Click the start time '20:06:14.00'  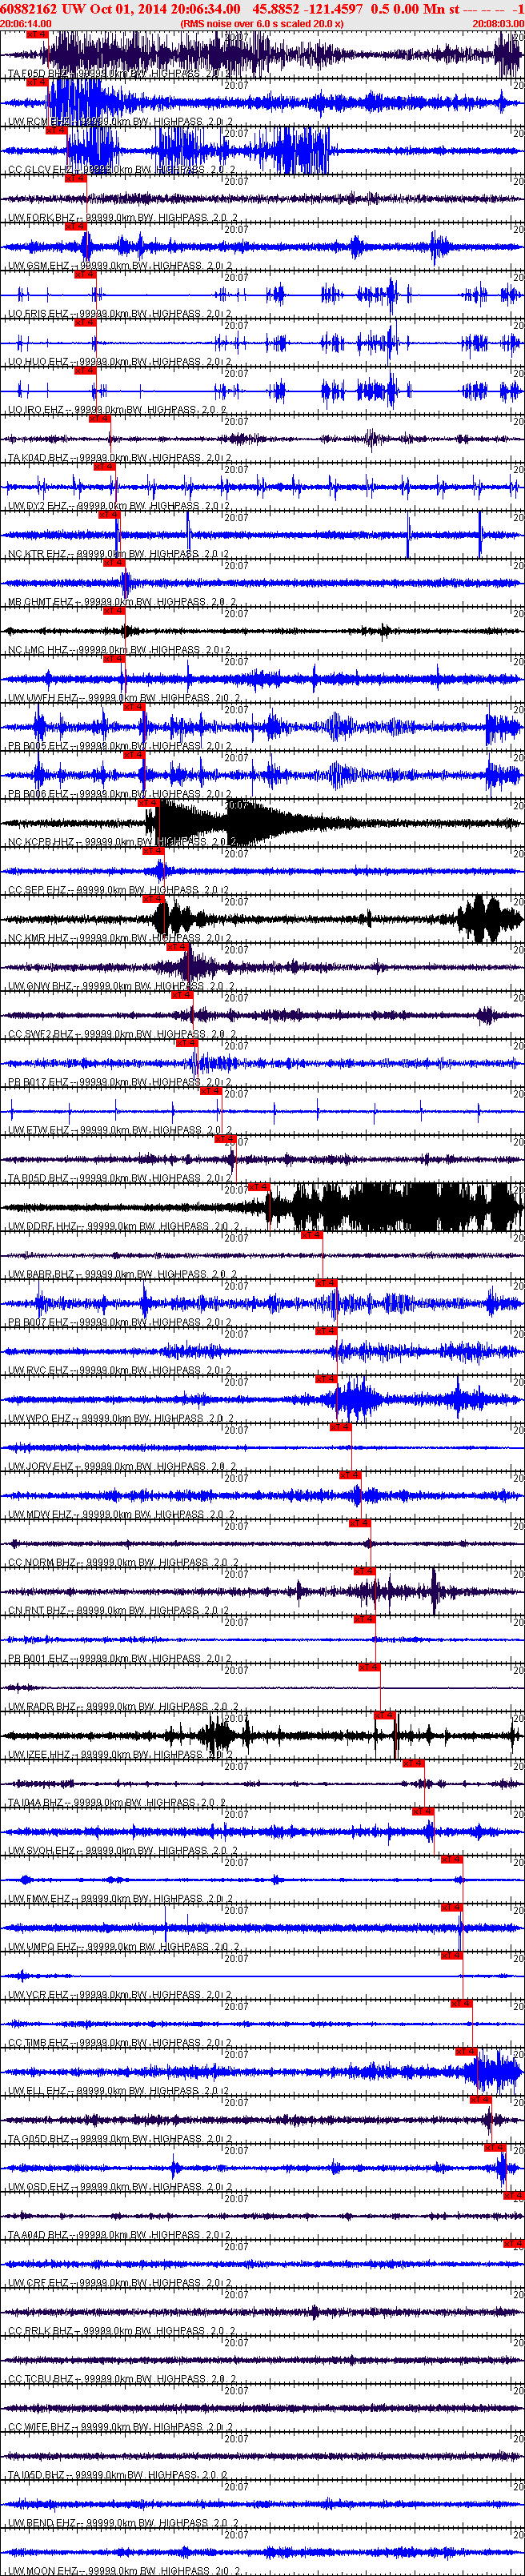pyautogui.click(x=26, y=23)
